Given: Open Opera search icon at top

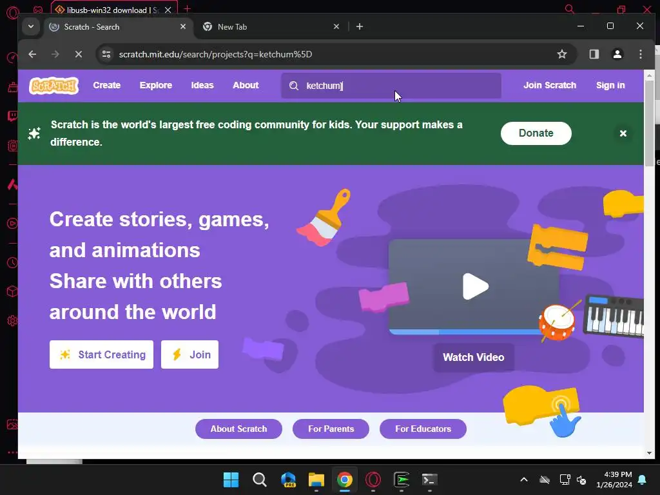Looking at the screenshot, I should point(570,8).
